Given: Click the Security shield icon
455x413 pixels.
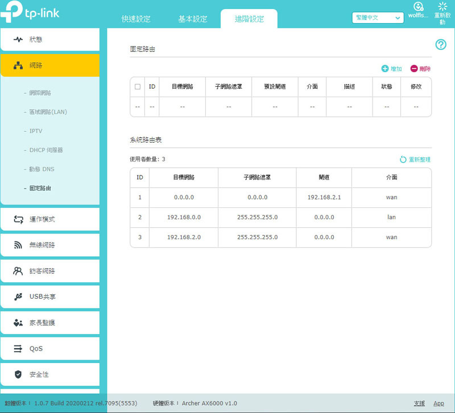Looking at the screenshot, I should point(18,374).
